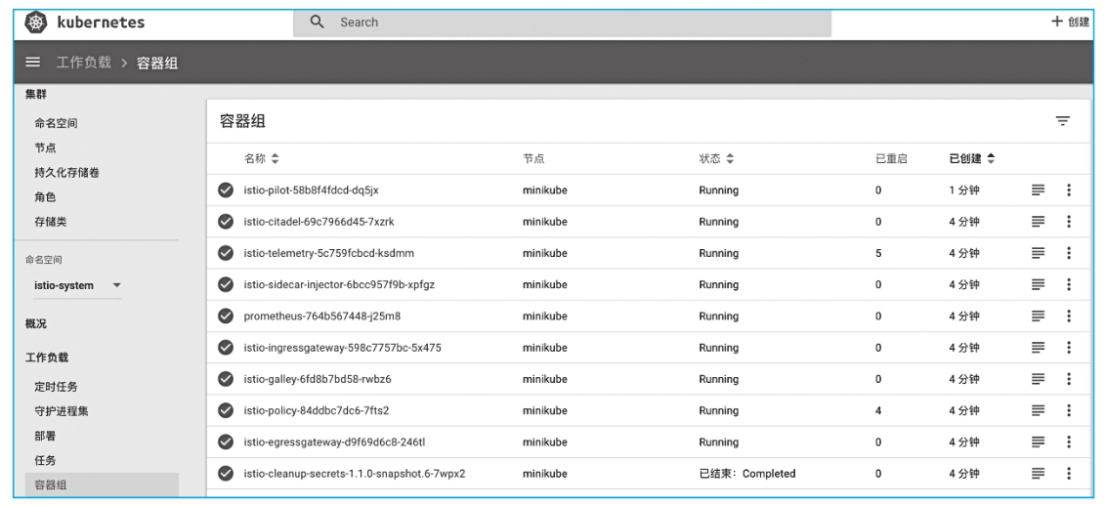Open actions menu for istio-policy pod
The image size is (1107, 506).
[x=1068, y=410]
